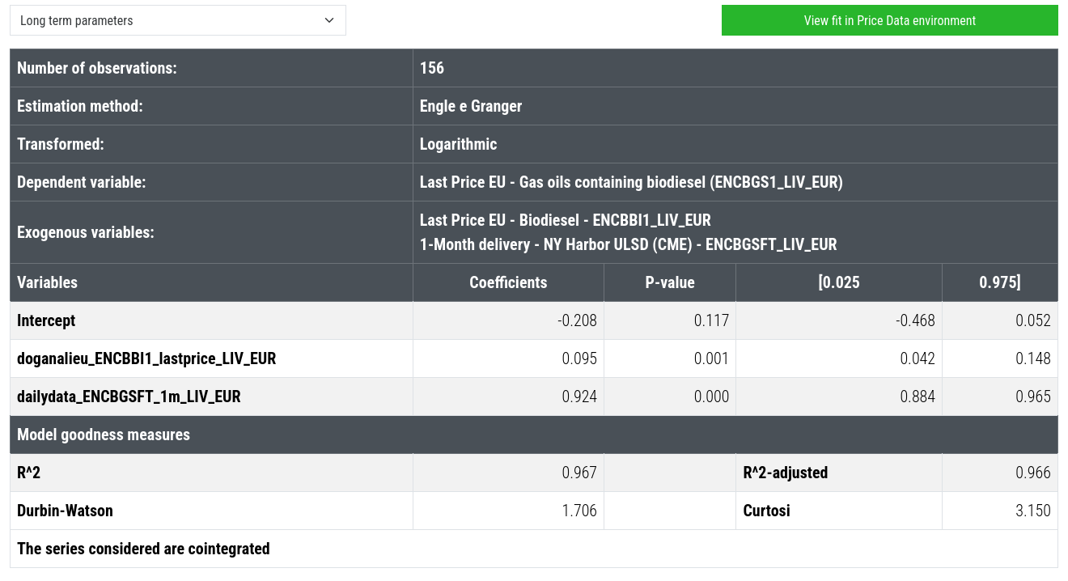
Task: Click the Exogenous variables label
Action: [x=84, y=232]
